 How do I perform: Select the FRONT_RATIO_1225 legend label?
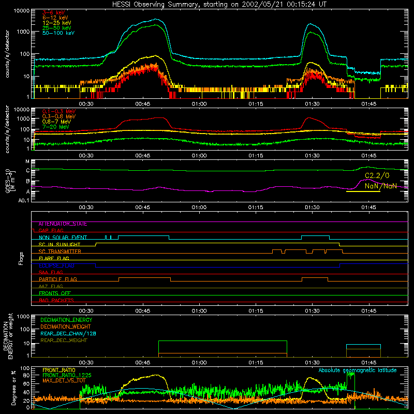click(x=67, y=376)
